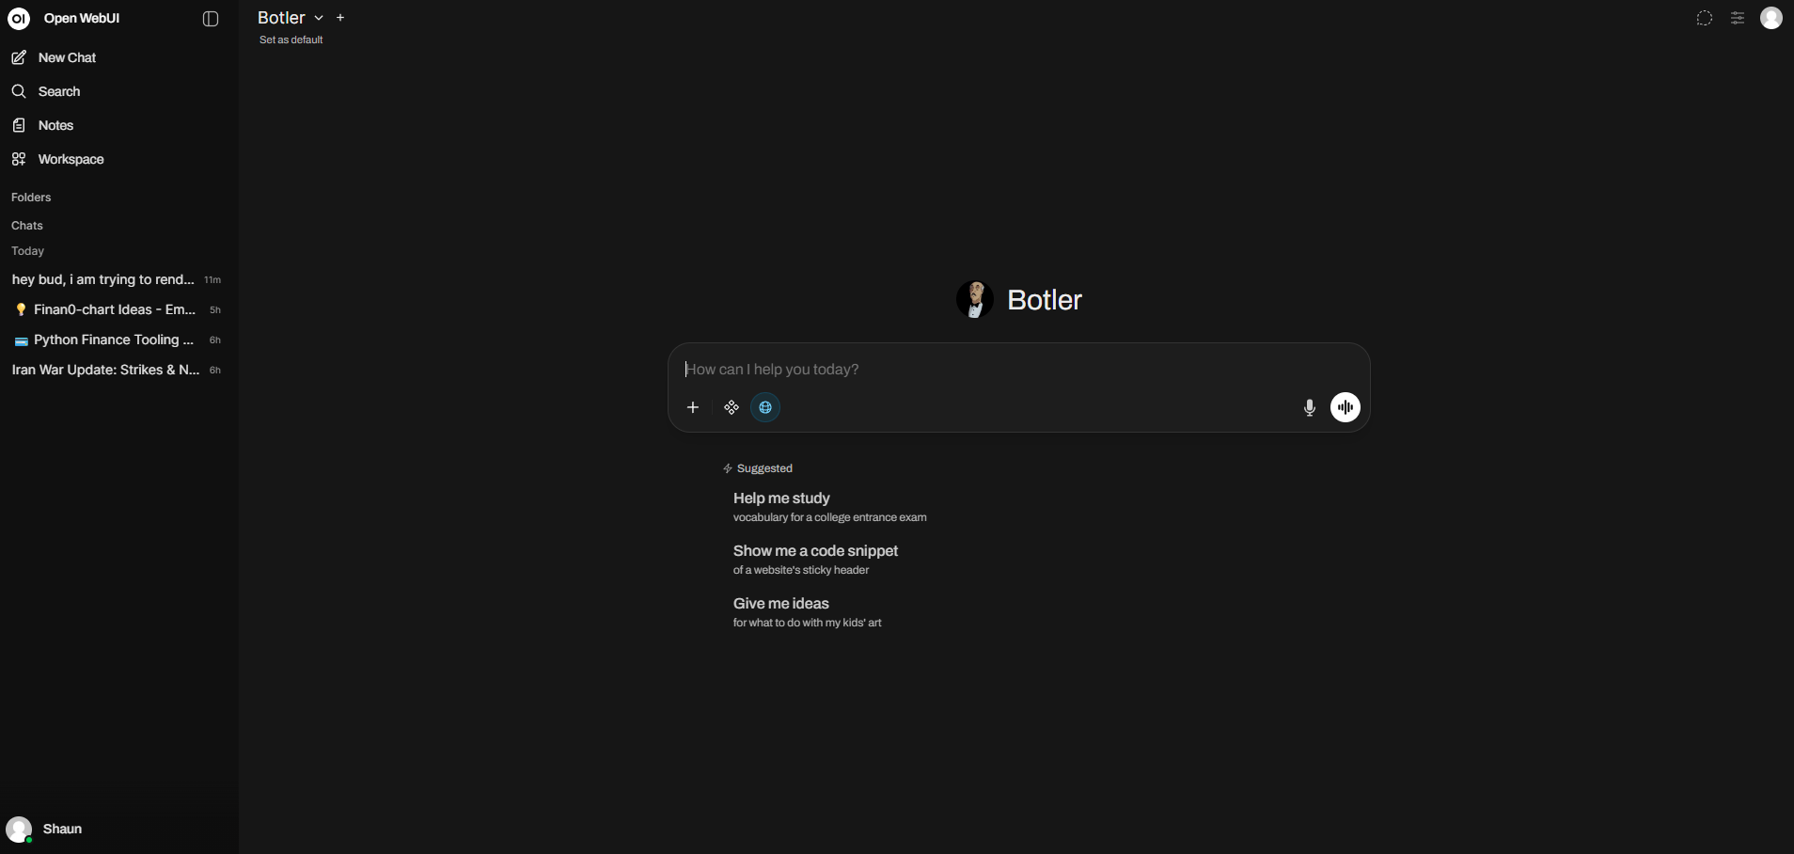This screenshot has width=1794, height=854.
Task: Add another model with the plus icon
Action: (340, 18)
